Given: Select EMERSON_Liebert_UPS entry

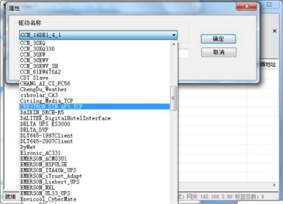Looking at the screenshot, I should tap(95, 182).
